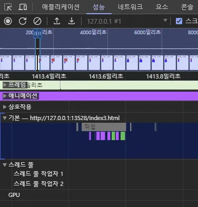Upload a profile with the upload icon
The image size is (198, 207).
[x=57, y=21]
